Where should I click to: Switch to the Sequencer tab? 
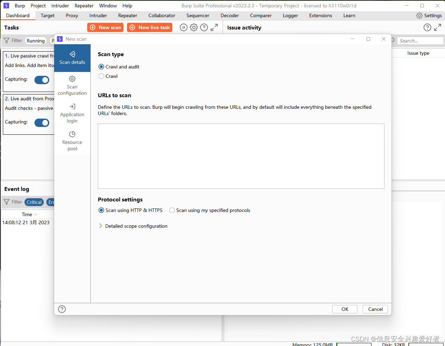(198, 15)
